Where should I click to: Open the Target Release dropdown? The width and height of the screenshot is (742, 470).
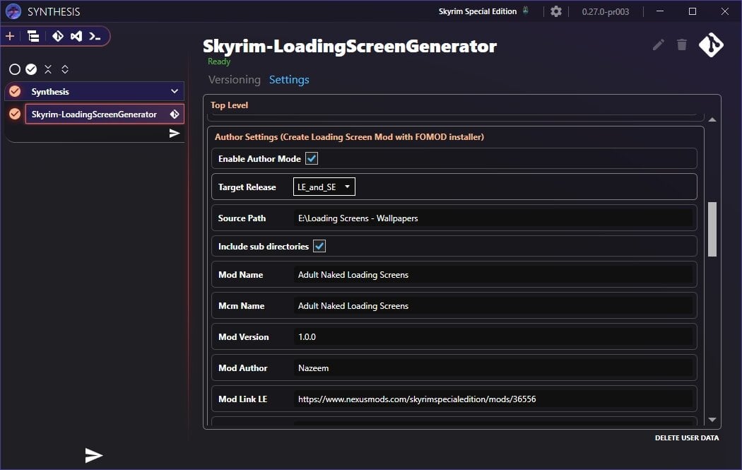[x=324, y=187]
